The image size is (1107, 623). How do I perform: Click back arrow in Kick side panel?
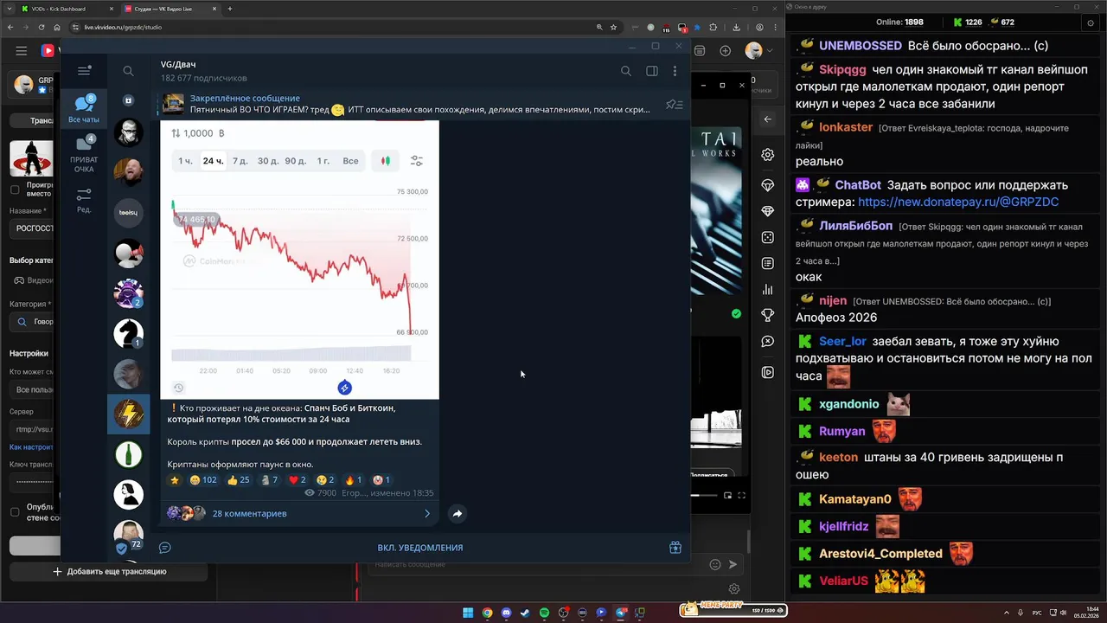(x=767, y=119)
